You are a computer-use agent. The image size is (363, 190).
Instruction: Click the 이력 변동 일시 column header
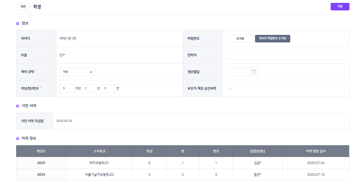(316, 151)
